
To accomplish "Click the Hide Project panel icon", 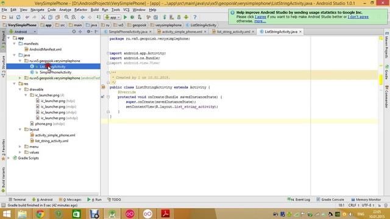I will pyautogui.click(x=96, y=32).
